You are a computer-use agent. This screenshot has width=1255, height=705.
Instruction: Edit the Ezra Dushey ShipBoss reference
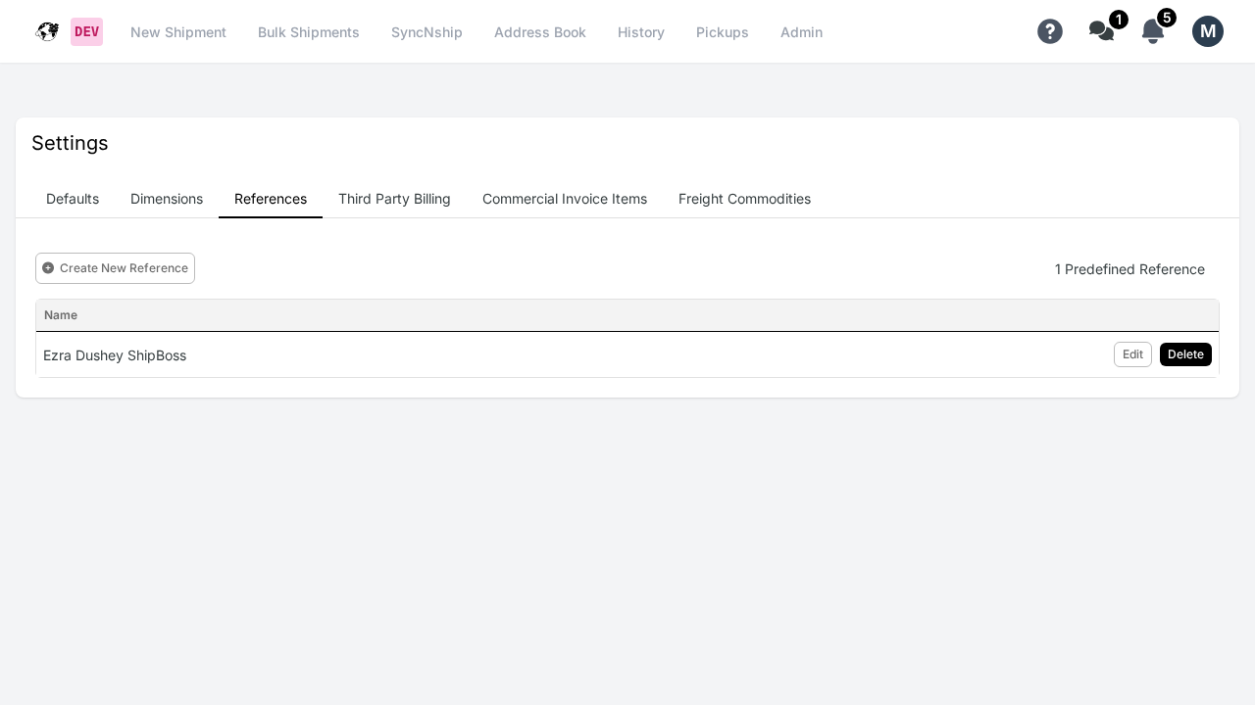click(1132, 354)
